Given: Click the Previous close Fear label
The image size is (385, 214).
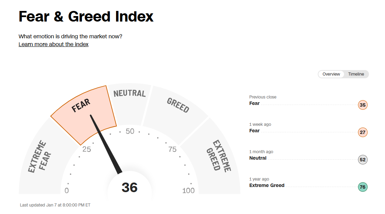Looking at the screenshot, I should coord(254,103).
